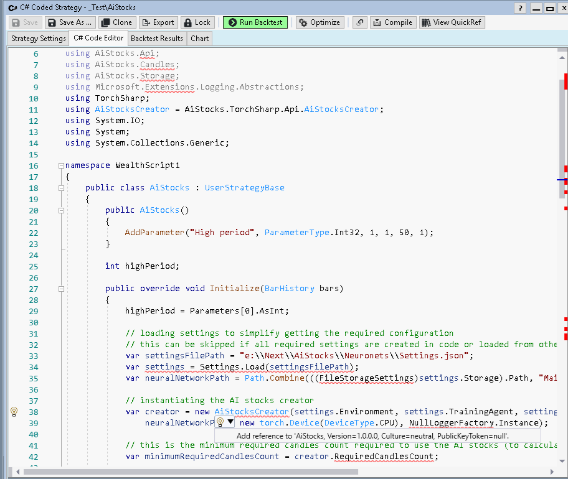Viewport: 568px width, 479px height.
Task: Collapse the AiStocks constructor block
Action: click(x=61, y=211)
